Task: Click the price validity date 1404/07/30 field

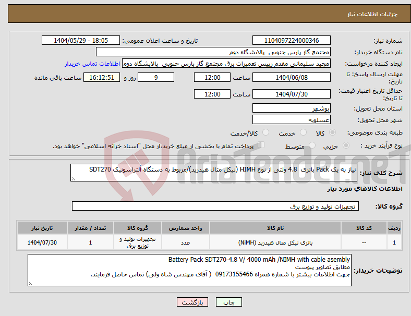Action: tap(292, 94)
